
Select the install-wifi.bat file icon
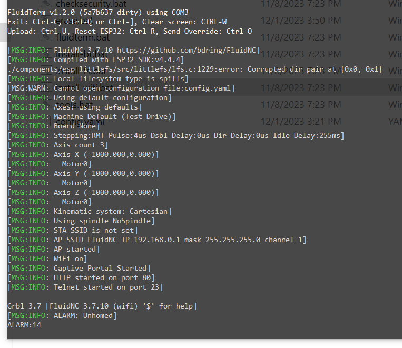(47, 87)
